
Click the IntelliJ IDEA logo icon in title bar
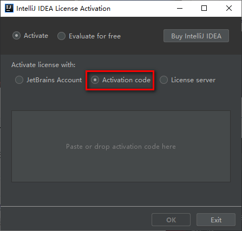(x=9, y=8)
